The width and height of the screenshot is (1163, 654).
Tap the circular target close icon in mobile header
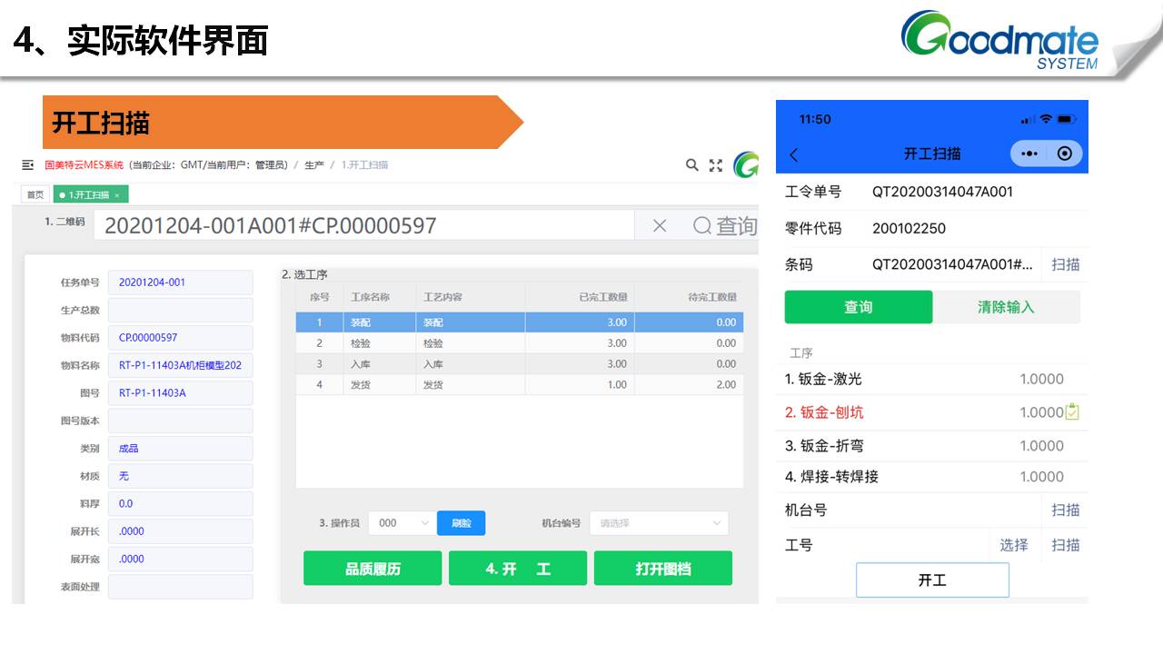(x=1065, y=154)
